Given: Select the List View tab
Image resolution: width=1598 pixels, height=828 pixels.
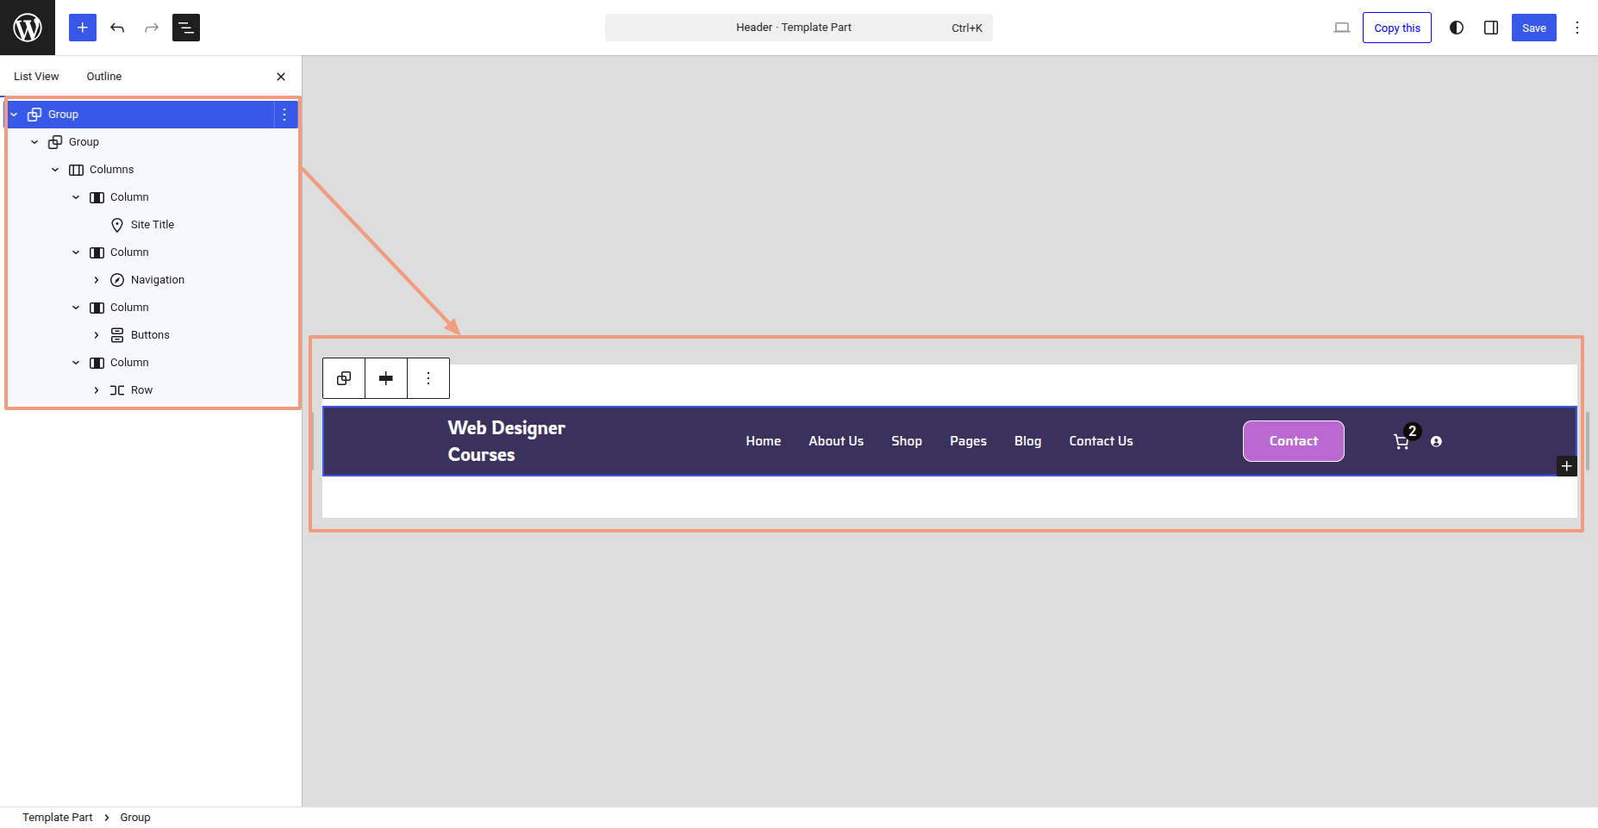Looking at the screenshot, I should 36,77.
